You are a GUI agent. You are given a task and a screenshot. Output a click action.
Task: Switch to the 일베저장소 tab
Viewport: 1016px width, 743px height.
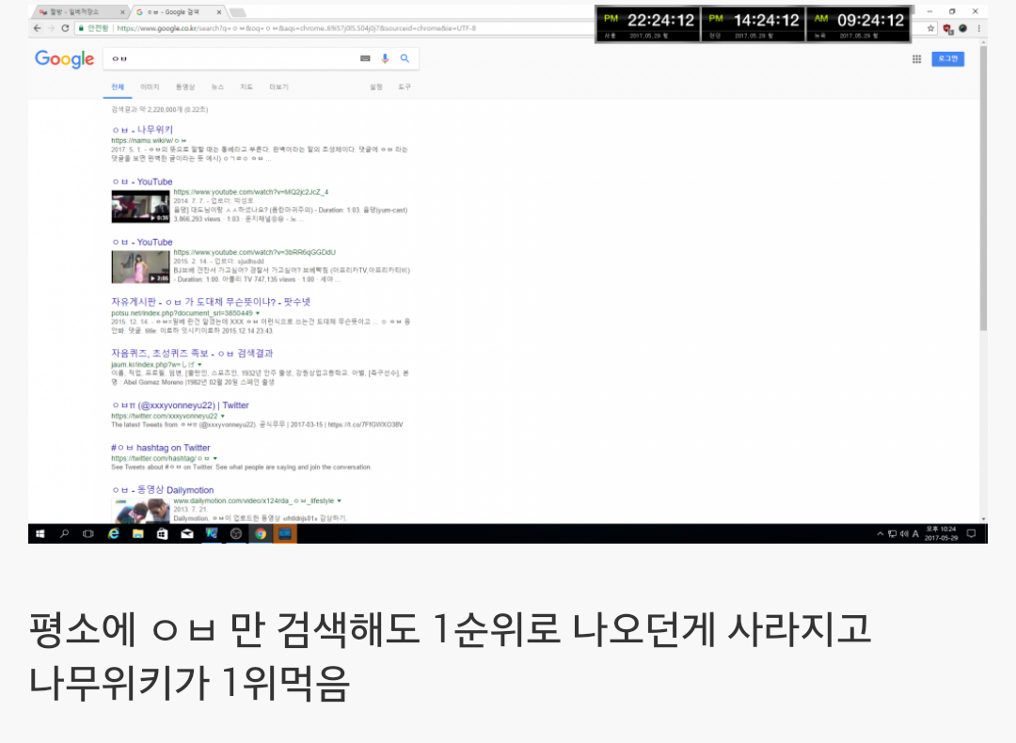tap(79, 12)
